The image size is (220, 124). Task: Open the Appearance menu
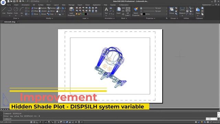207,5
